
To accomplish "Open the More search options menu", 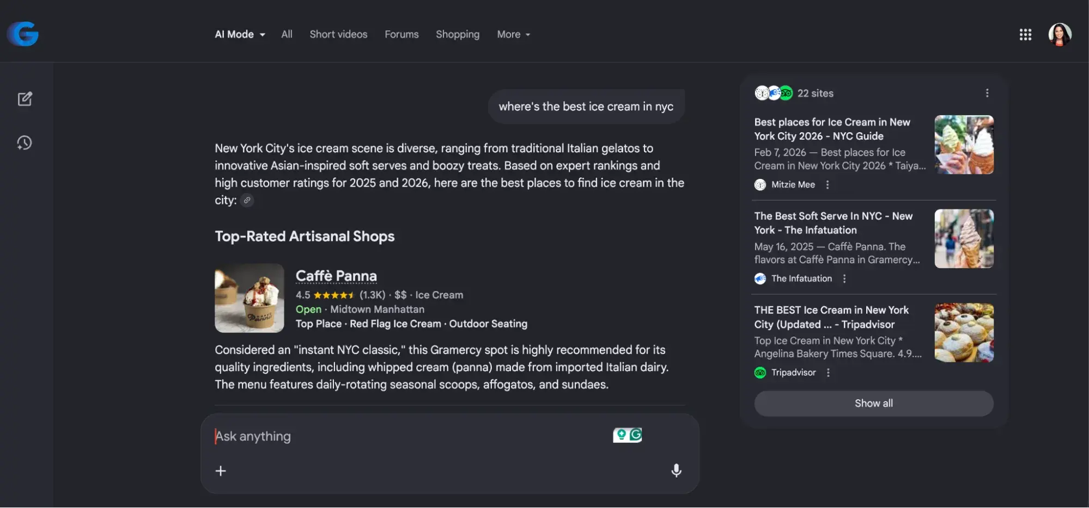I will tap(513, 34).
